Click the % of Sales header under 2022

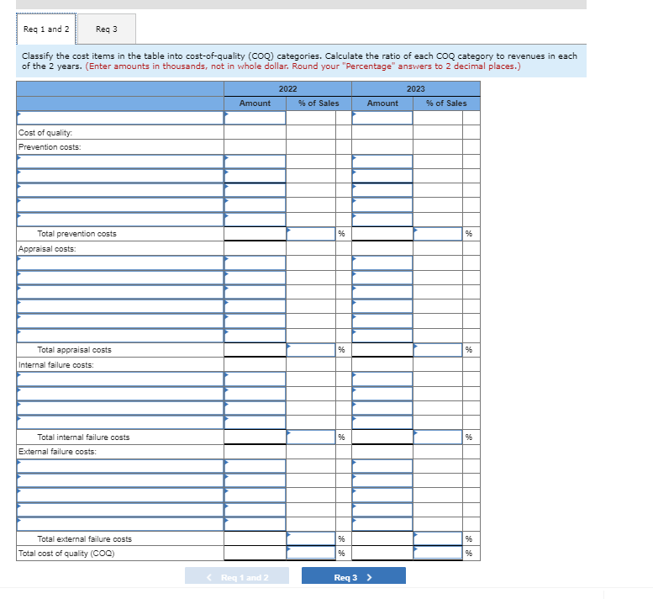click(x=319, y=103)
